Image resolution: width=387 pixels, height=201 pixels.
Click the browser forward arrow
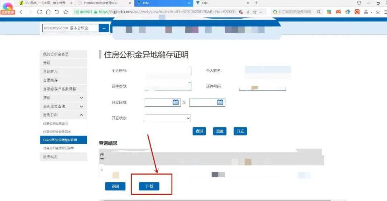click(30, 12)
